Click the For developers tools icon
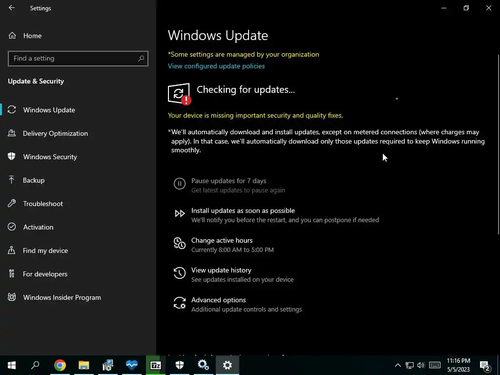Screen dimensions: 500x375 [x=12, y=273]
